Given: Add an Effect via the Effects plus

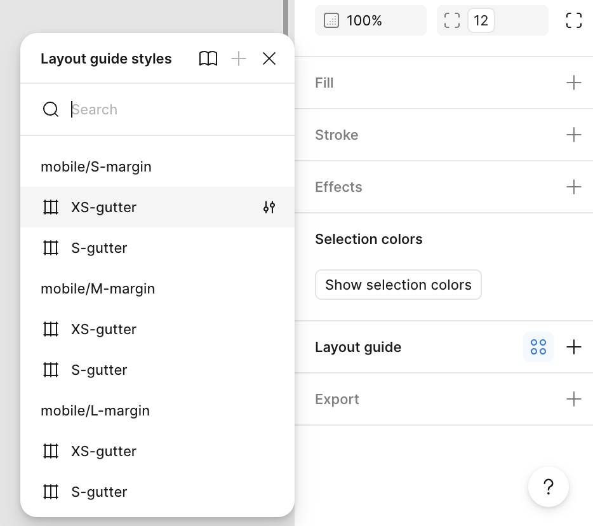Looking at the screenshot, I should (573, 187).
